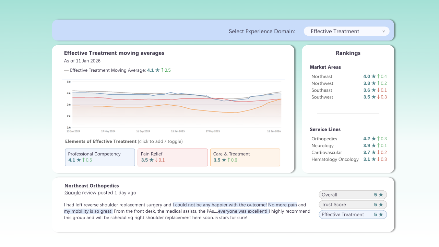Click the Google review source link

tap(72, 193)
